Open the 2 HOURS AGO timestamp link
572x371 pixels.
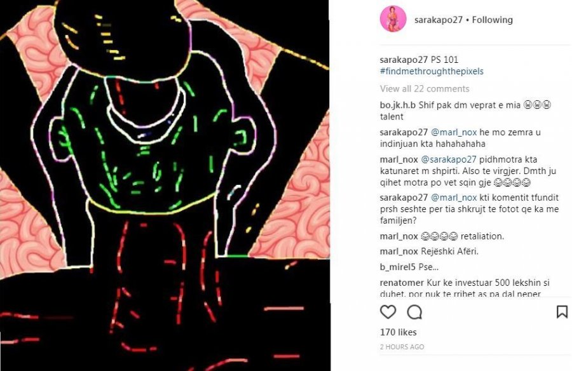pos(402,347)
